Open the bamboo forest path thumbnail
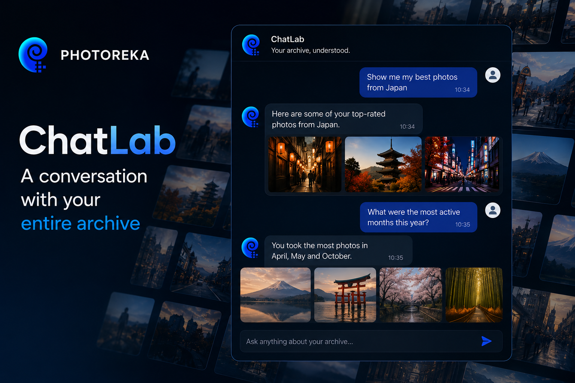 [x=474, y=295]
